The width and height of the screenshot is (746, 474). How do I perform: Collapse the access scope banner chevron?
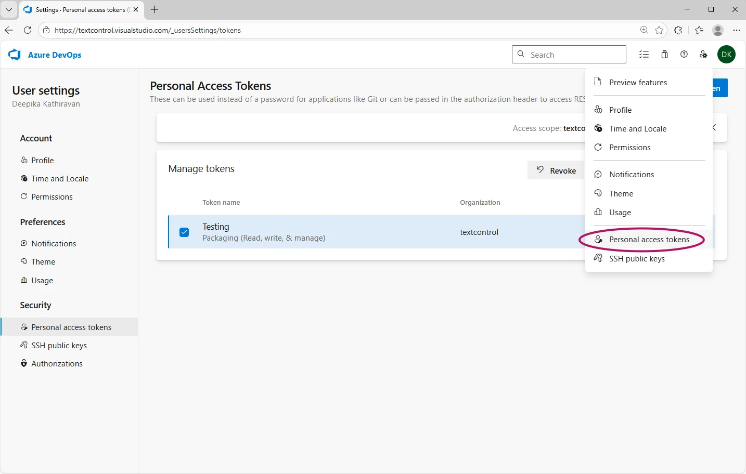[714, 127]
